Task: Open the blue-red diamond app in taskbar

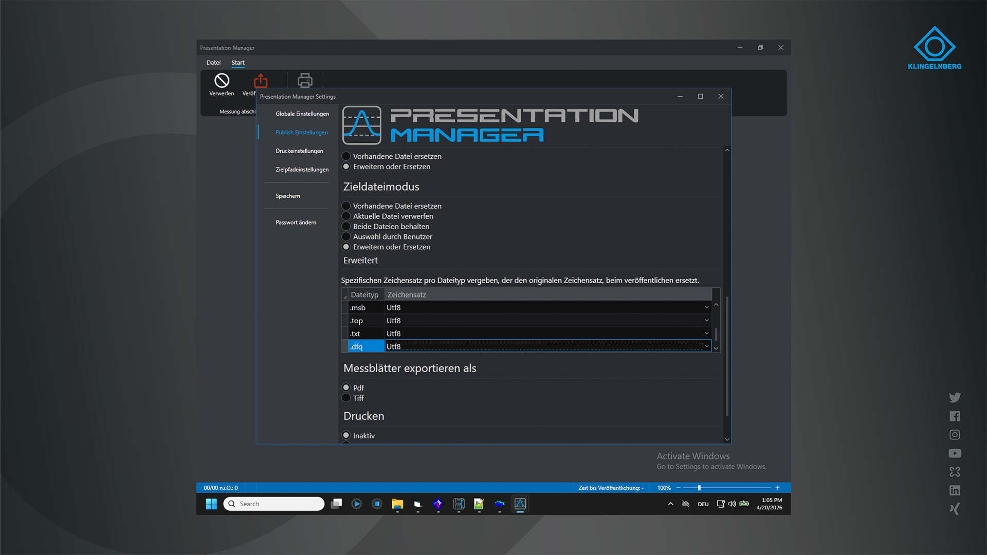Action: [438, 504]
